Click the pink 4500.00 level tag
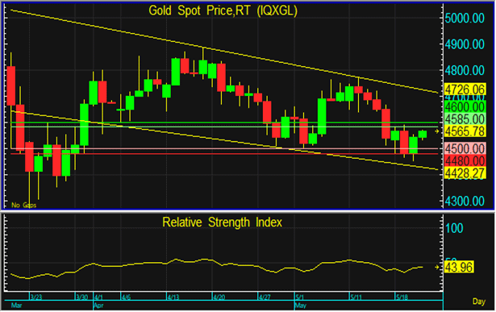 coord(465,148)
